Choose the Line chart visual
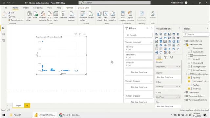This screenshot has width=210, height=118. coord(157,38)
